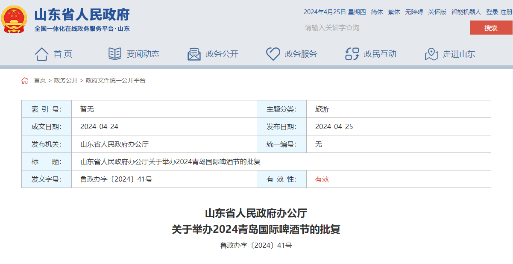This screenshot has height=264, width=513.
Task: Click the 发布机关 value 山东省人民政府办公厅
Action: click(x=114, y=144)
